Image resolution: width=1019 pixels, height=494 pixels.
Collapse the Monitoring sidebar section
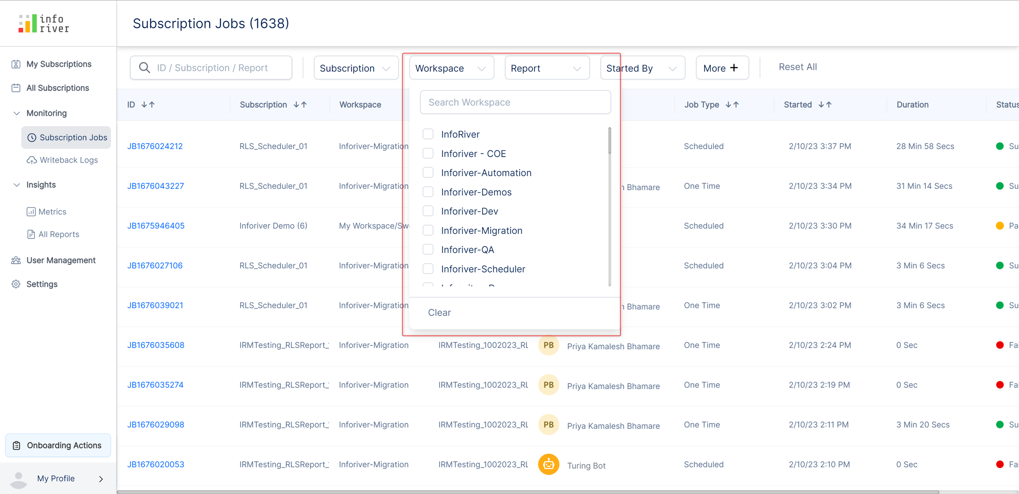click(x=17, y=113)
